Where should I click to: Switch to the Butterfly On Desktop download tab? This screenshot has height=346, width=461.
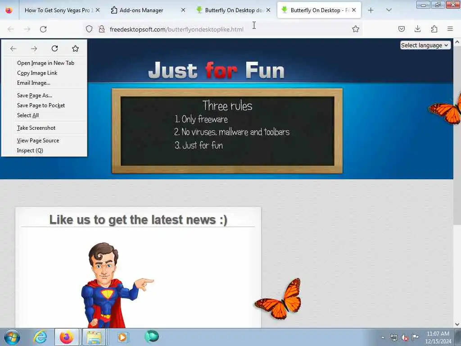point(234,10)
